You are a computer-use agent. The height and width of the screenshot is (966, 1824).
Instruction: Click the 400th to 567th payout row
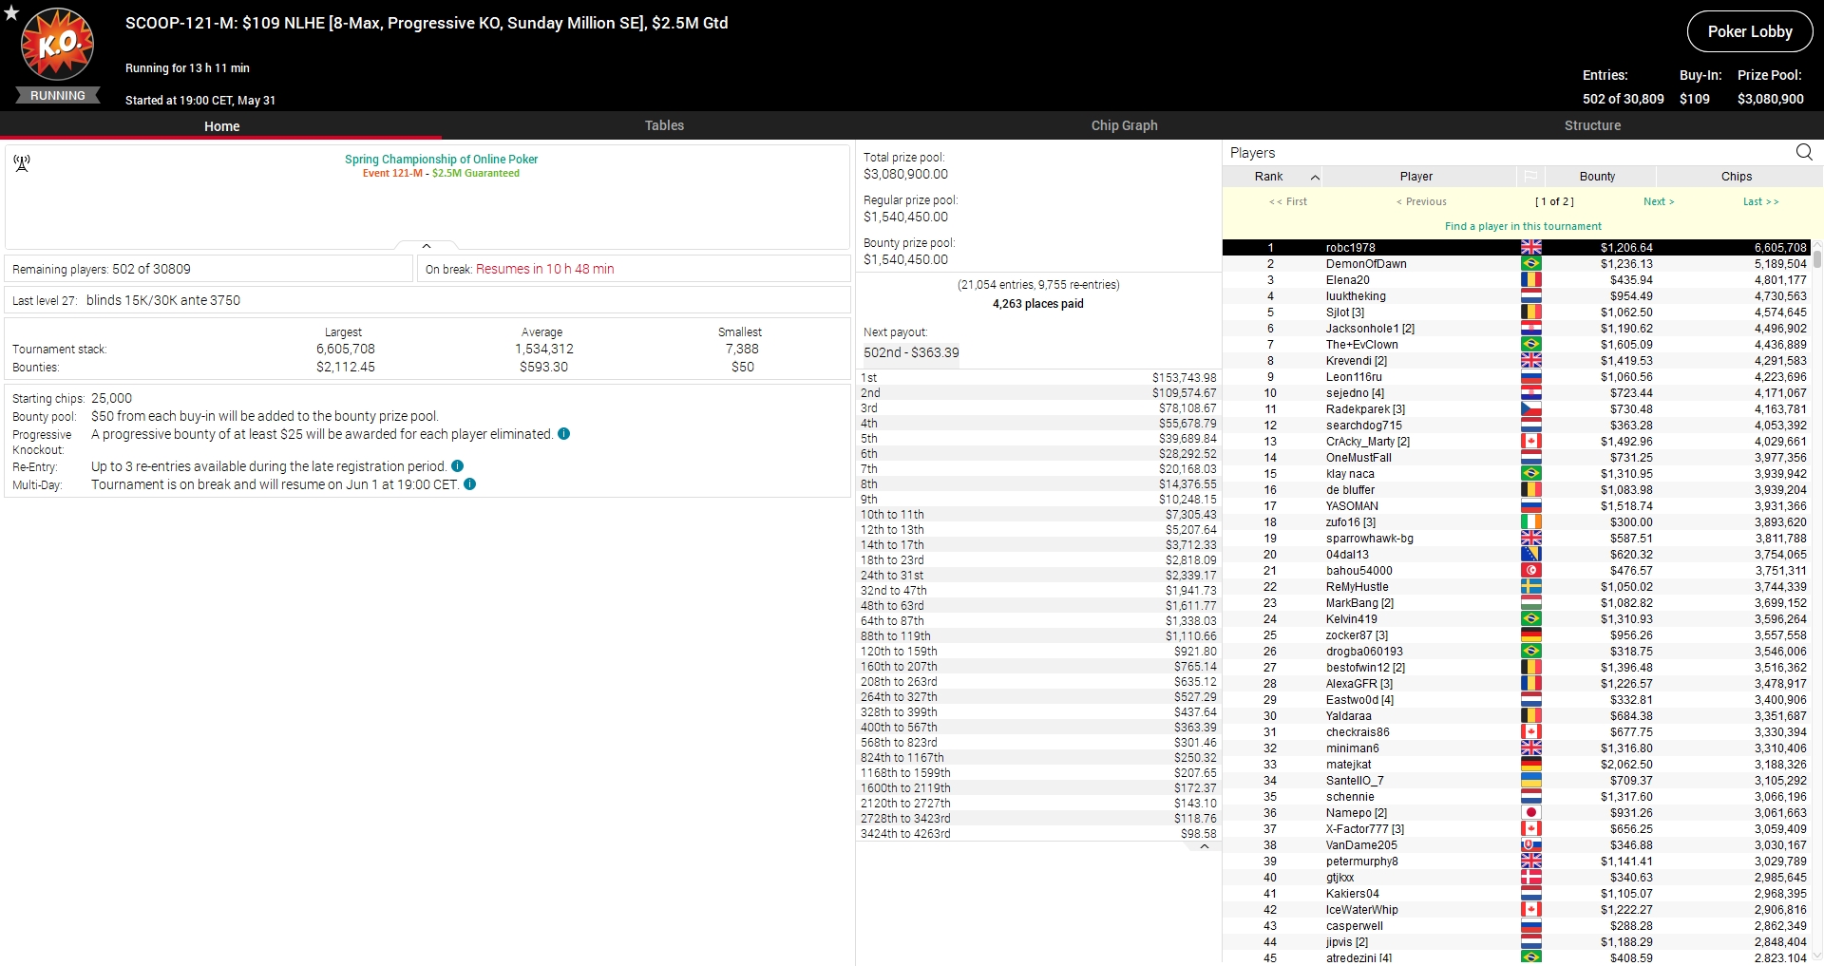(x=1038, y=728)
